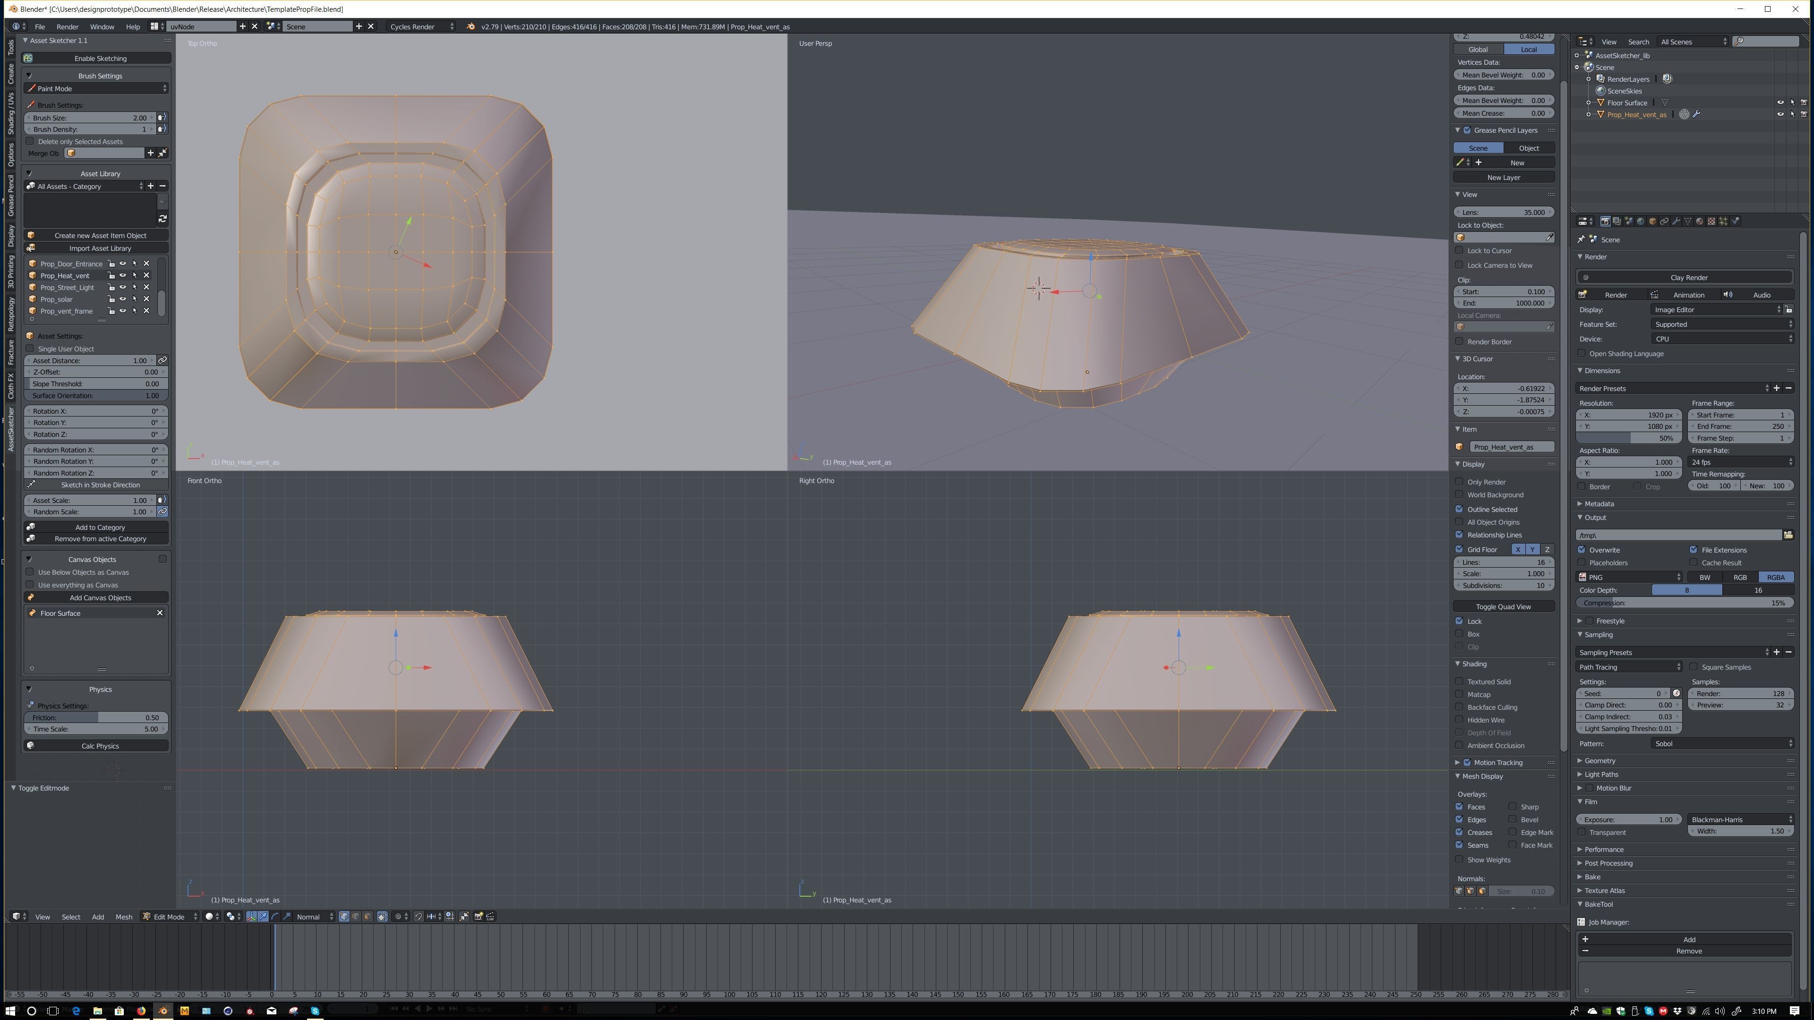This screenshot has width=1814, height=1020.
Task: Open the output path folder browser
Action: point(1788,535)
